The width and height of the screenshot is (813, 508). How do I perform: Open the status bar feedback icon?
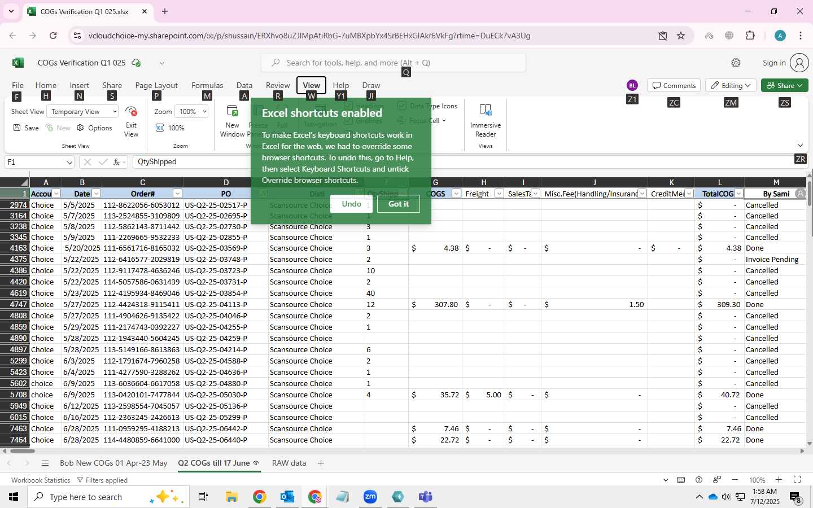(717, 480)
